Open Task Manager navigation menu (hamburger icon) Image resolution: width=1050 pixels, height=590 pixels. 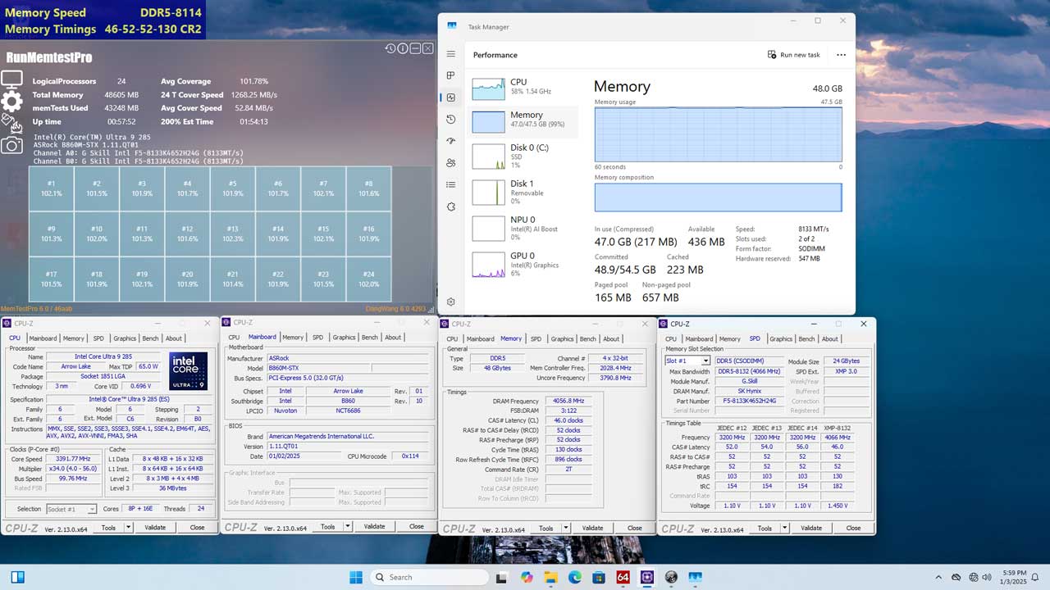pos(450,53)
